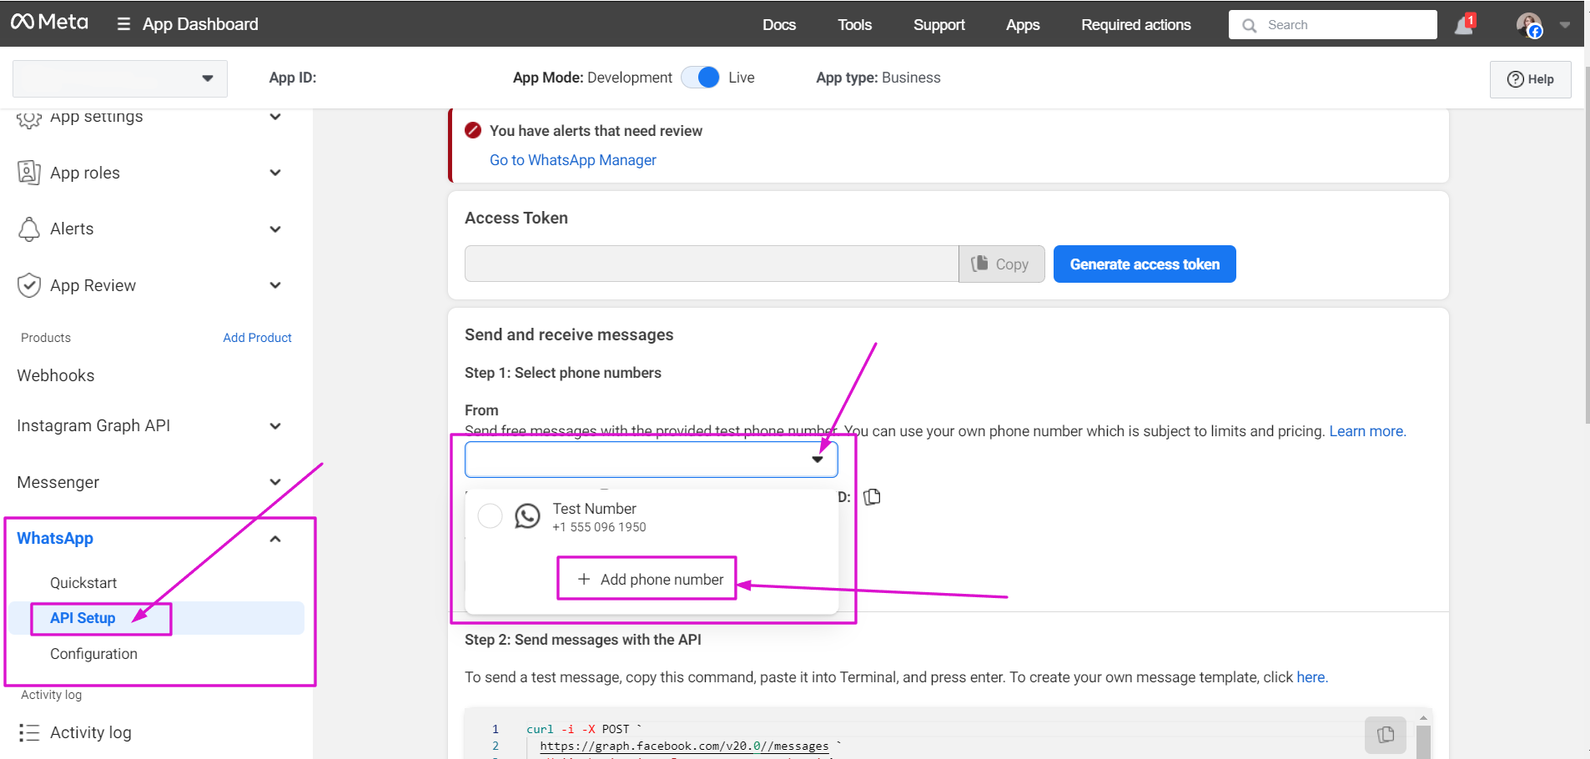
Task: Expand the App roles section
Action: [x=275, y=173]
